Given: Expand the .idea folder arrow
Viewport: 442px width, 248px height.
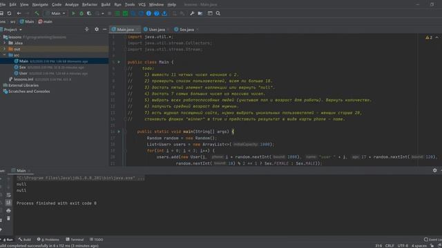Looking at the screenshot, I should [x=4, y=43].
